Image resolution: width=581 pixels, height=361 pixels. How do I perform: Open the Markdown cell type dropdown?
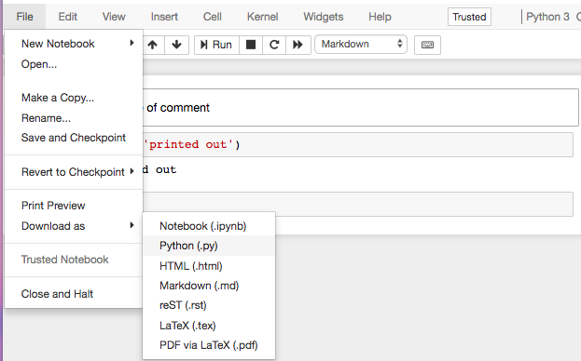pos(361,45)
